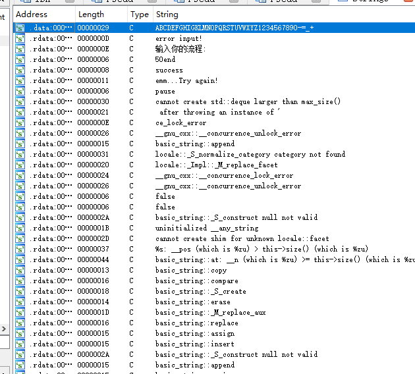Select the 'basic_string::compare' string text

click(197, 281)
